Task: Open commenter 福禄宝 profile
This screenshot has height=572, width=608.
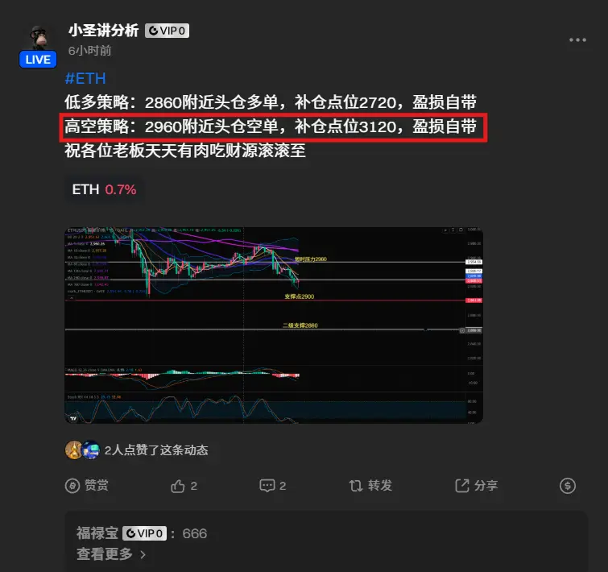Action: [97, 533]
